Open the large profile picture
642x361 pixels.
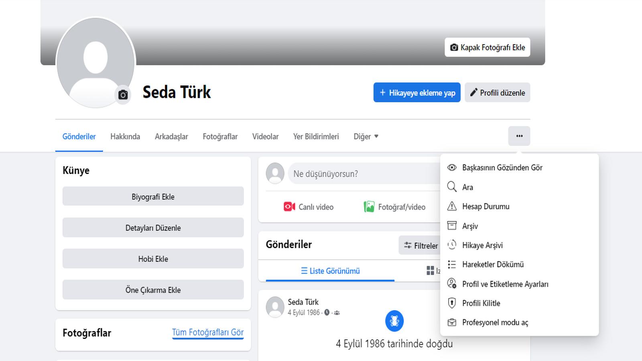pos(95,63)
